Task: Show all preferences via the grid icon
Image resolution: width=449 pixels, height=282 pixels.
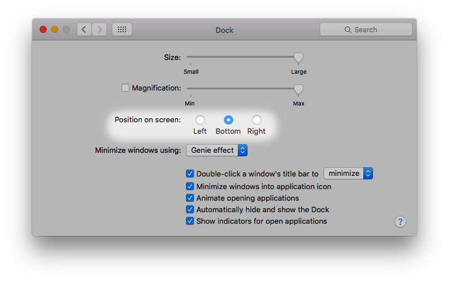Action: [x=122, y=29]
